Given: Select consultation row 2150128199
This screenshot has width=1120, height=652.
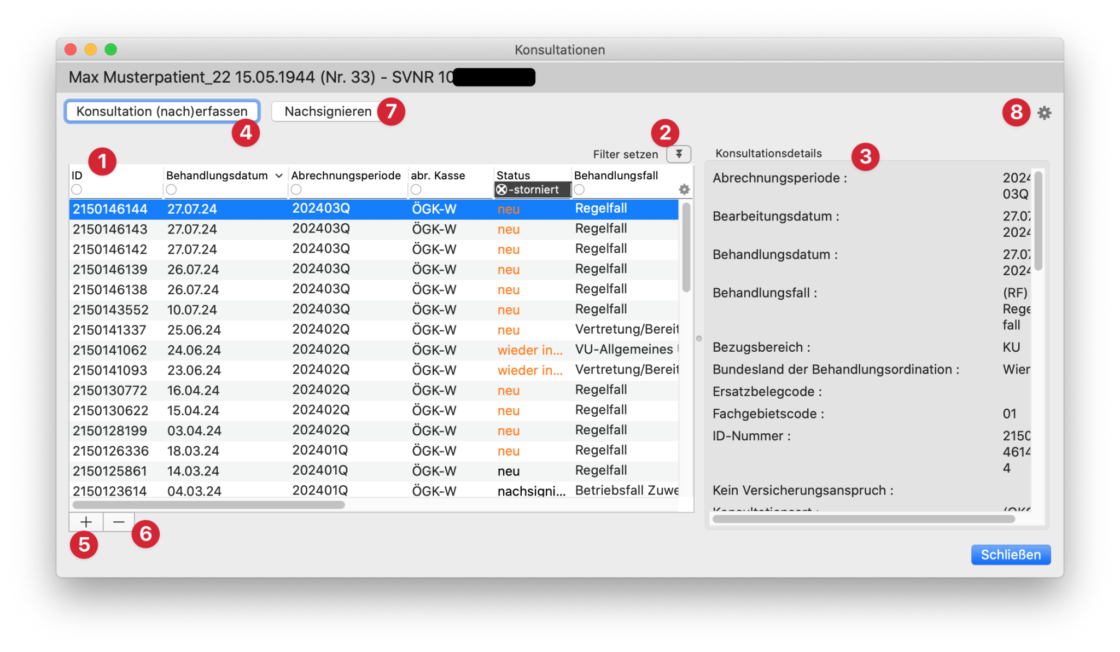Looking at the screenshot, I should coord(374,432).
